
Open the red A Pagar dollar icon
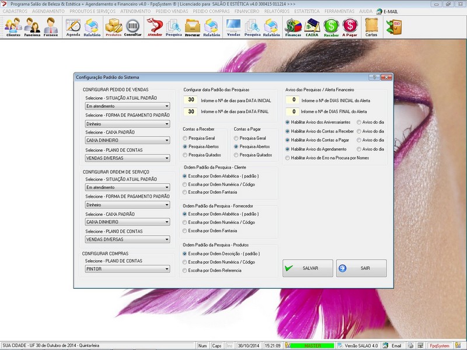[350, 27]
